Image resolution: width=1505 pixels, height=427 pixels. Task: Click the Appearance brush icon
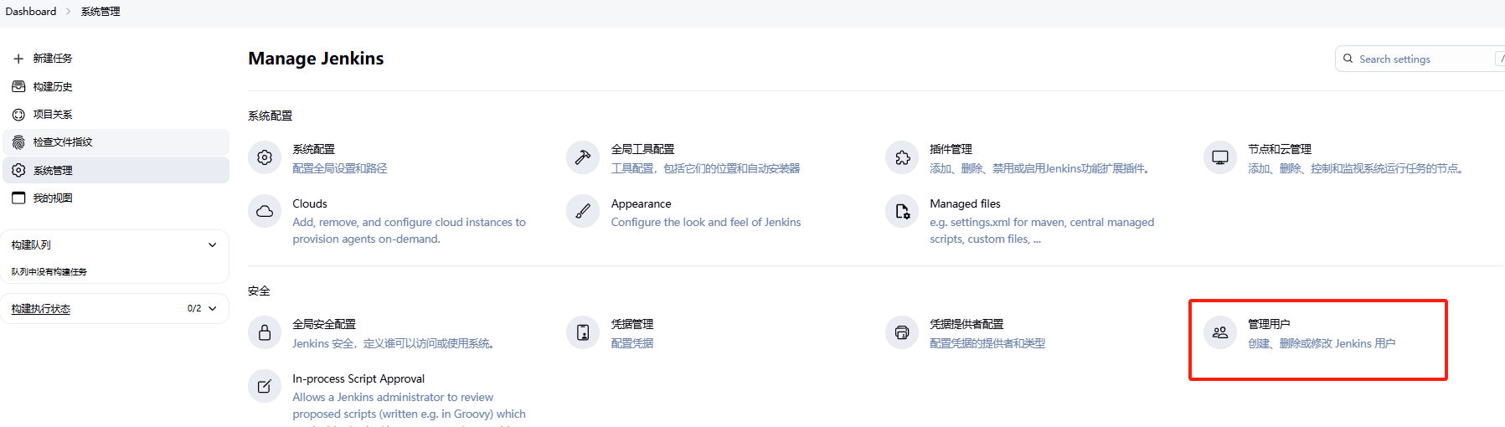click(x=583, y=211)
